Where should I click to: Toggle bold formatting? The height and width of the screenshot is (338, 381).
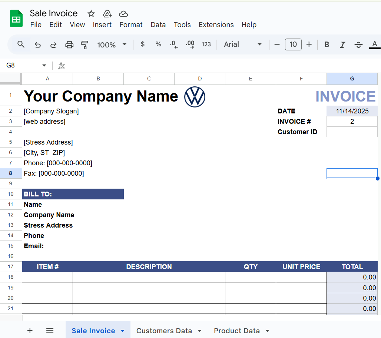(326, 44)
